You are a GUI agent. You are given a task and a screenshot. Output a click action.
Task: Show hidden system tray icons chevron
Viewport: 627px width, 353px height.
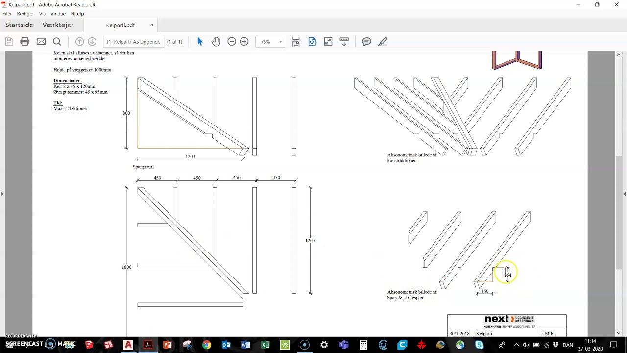tap(516, 345)
